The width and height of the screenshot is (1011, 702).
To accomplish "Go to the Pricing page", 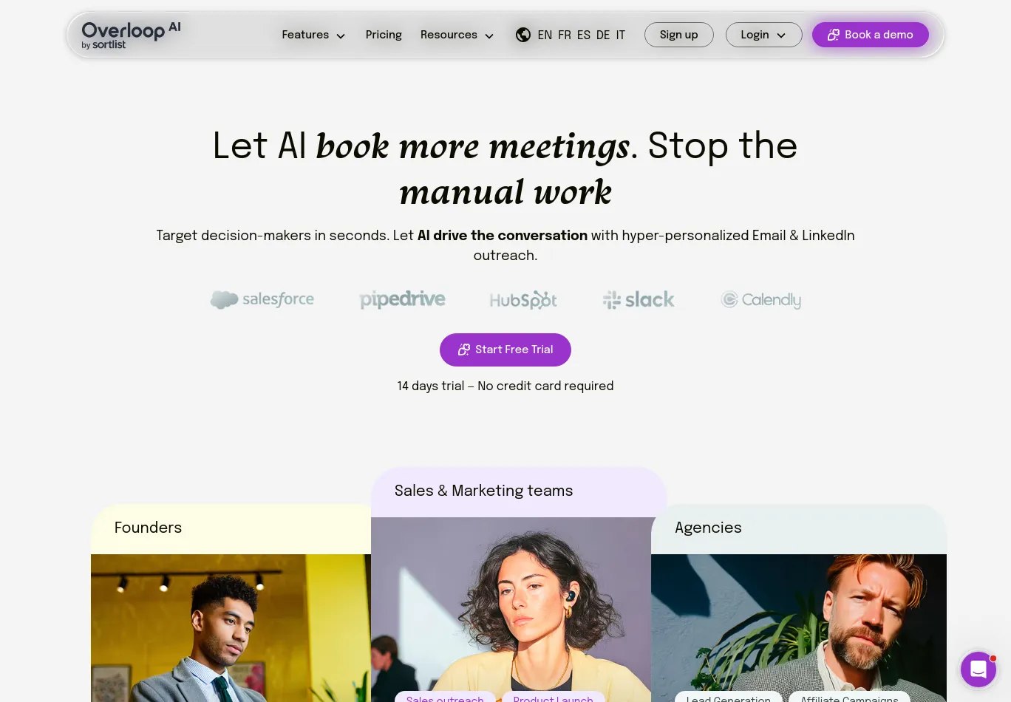I will coord(384,35).
